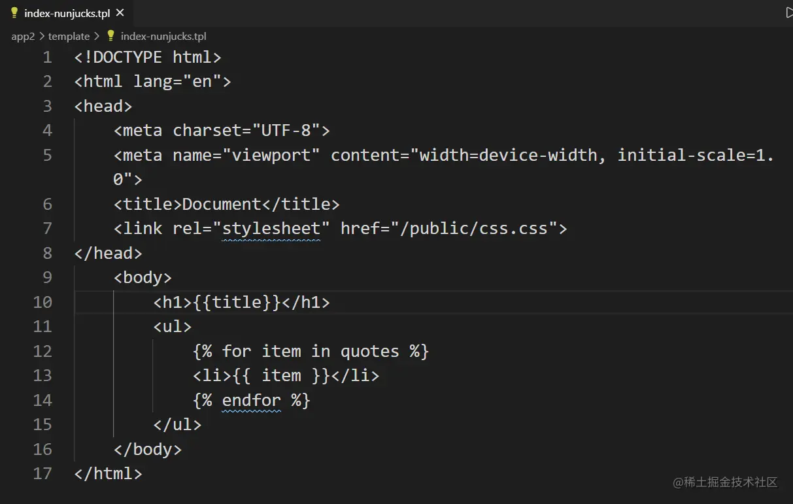Close the index-nunjucks.tpl tab
This screenshot has height=504, width=793.
click(x=120, y=13)
